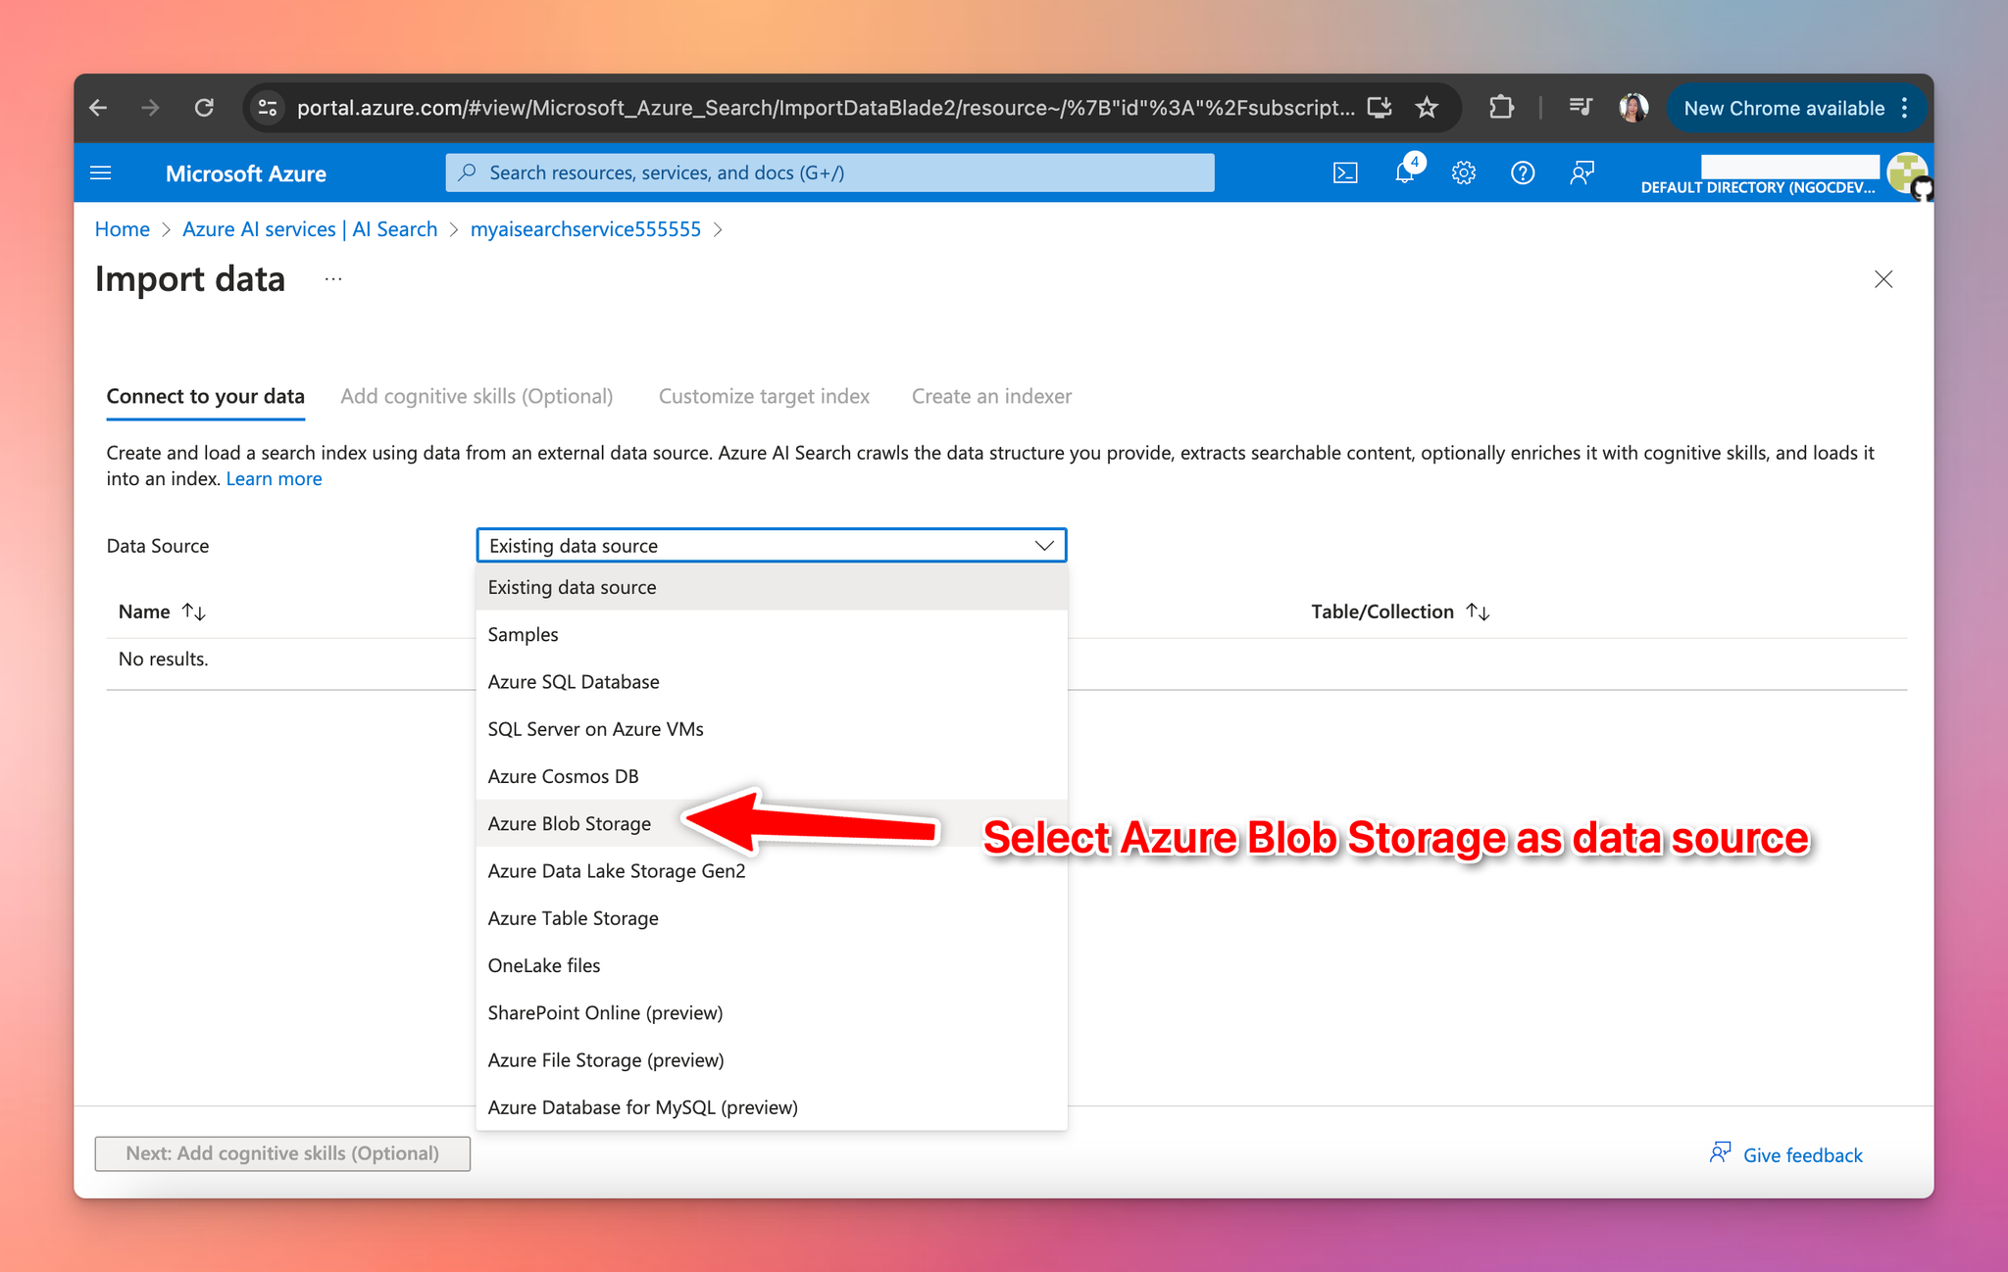Click Give feedback link
The height and width of the screenshot is (1272, 2008).
(1785, 1154)
